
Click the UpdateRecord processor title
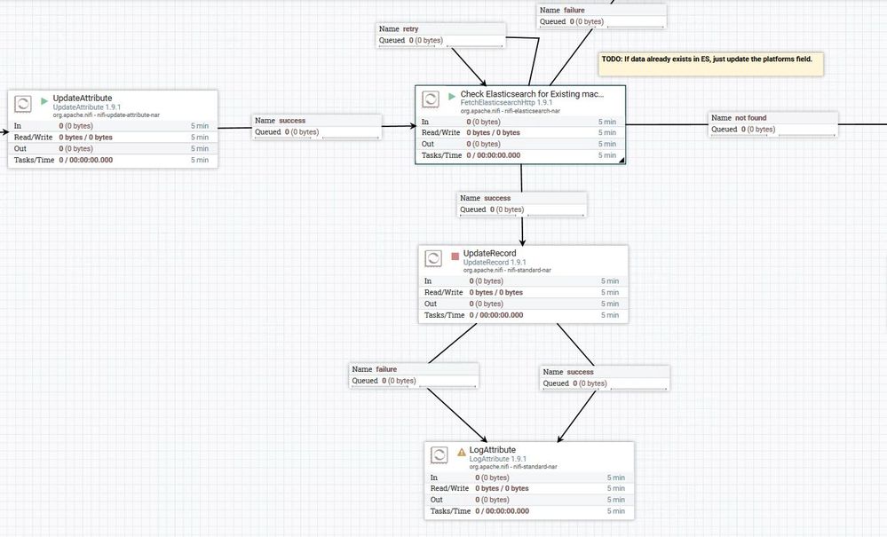pyautogui.click(x=490, y=253)
